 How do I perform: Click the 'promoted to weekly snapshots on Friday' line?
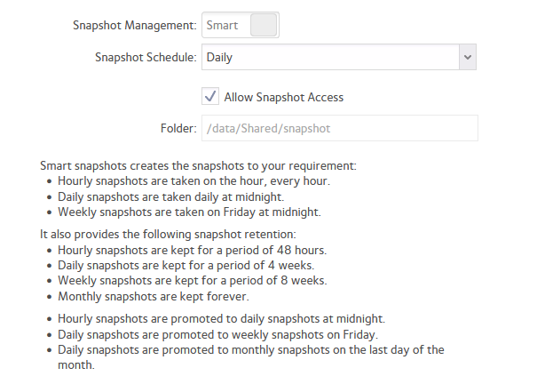pos(217,334)
